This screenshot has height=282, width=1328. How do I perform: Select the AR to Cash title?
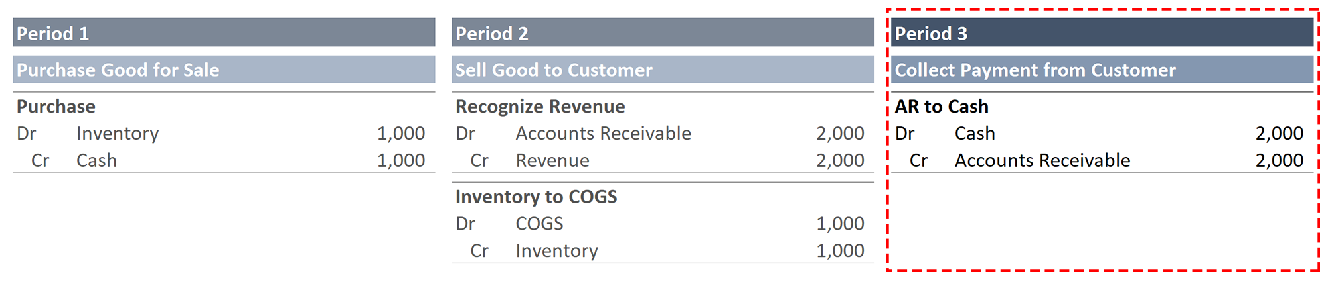(x=942, y=107)
